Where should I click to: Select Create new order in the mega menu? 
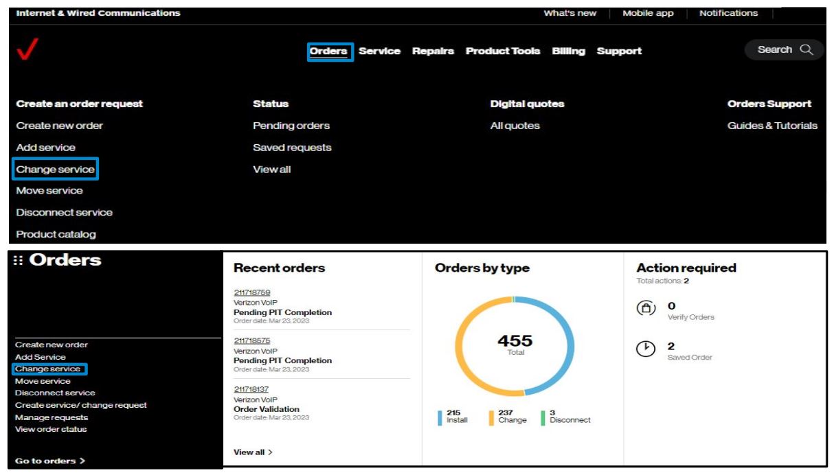pos(60,126)
